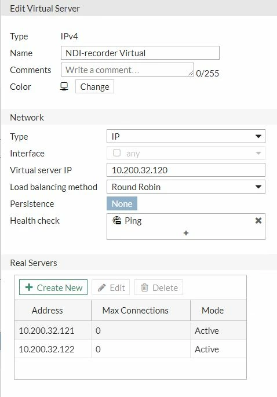
Task: Click the 0/255 comment character counter
Action: [x=207, y=73]
